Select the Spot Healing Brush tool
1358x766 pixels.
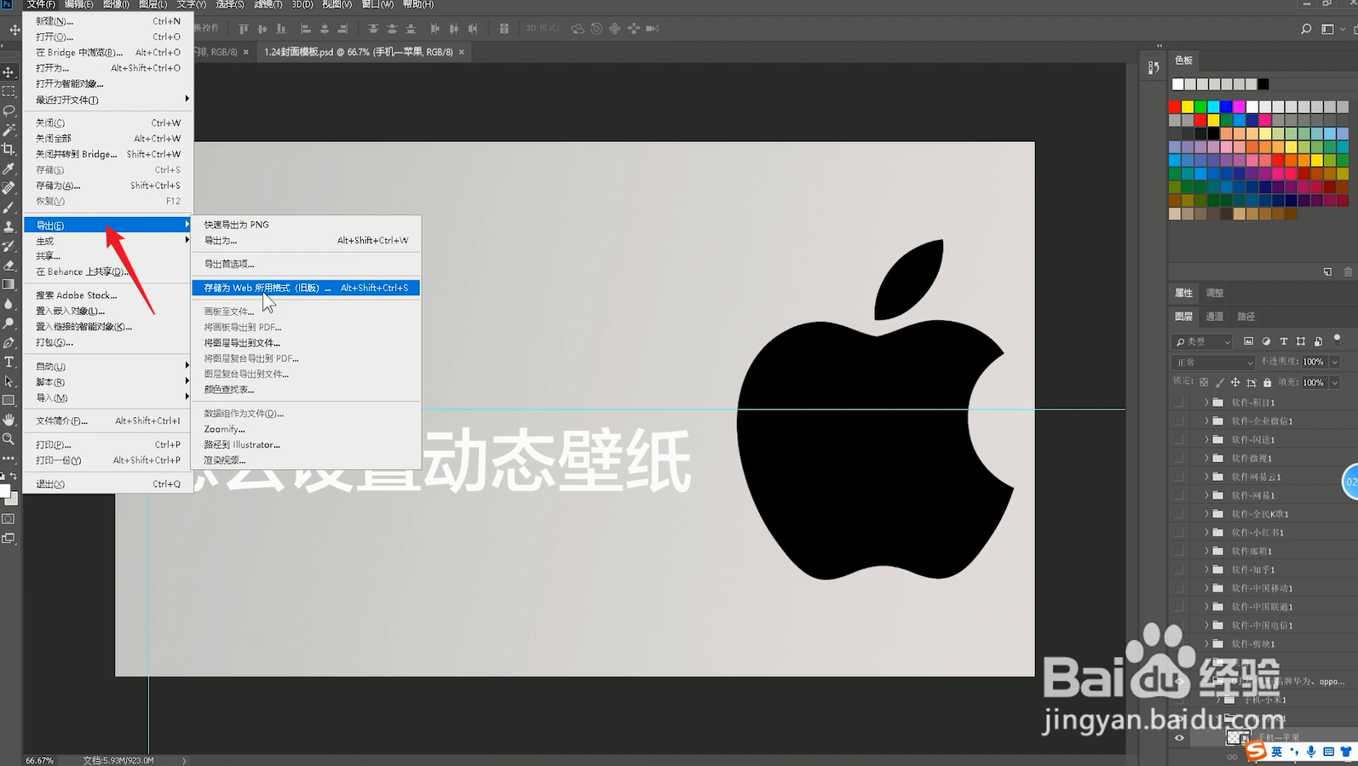point(9,188)
